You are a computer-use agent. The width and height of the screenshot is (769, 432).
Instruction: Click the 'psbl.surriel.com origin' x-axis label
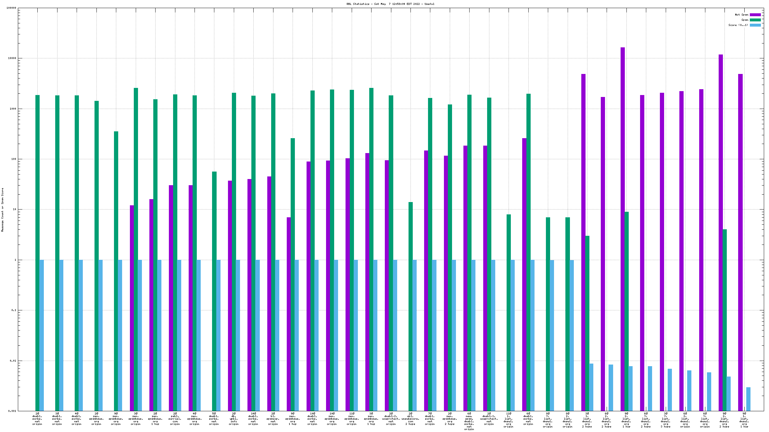point(175,419)
